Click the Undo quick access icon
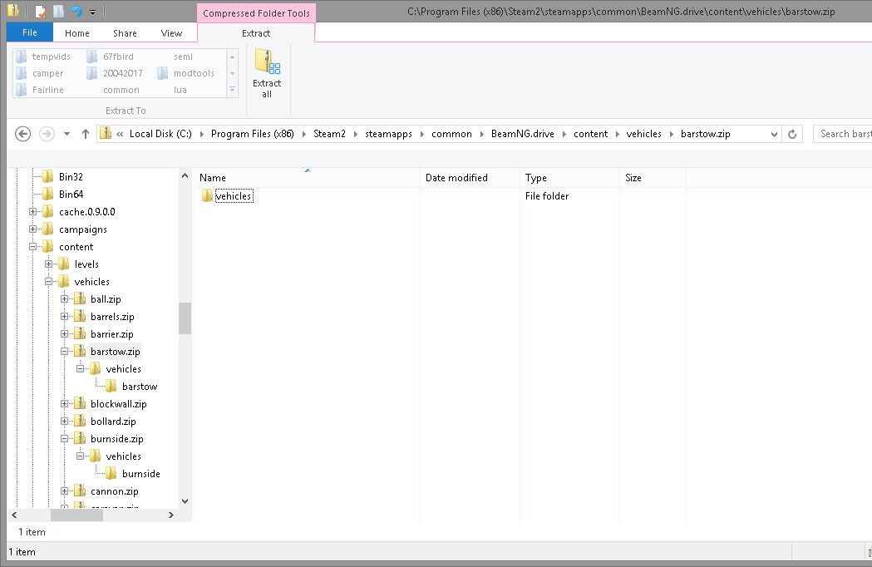Viewport: 872px width, 567px height. [x=76, y=11]
